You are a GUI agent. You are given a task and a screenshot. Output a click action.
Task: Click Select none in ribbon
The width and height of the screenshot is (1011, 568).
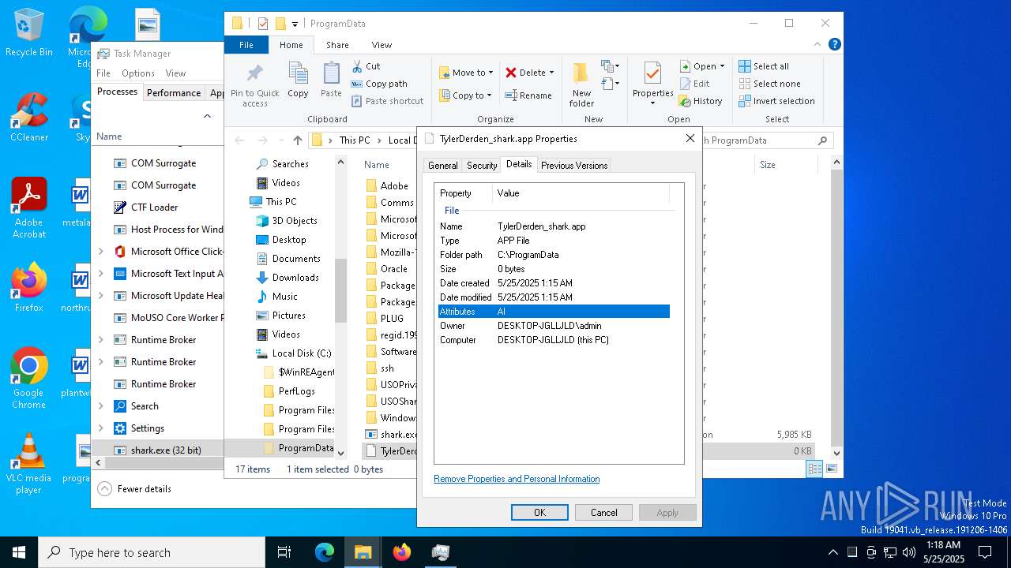click(x=769, y=84)
